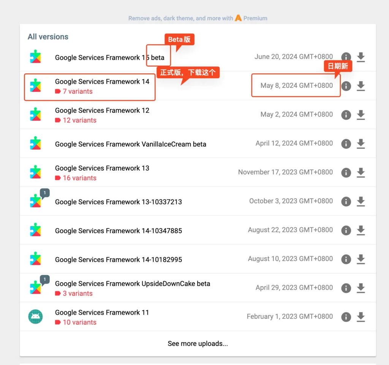389x365 pixels.
Task: Open Google Services Framework VanillaIceCream beta title
Action: [x=130, y=144]
